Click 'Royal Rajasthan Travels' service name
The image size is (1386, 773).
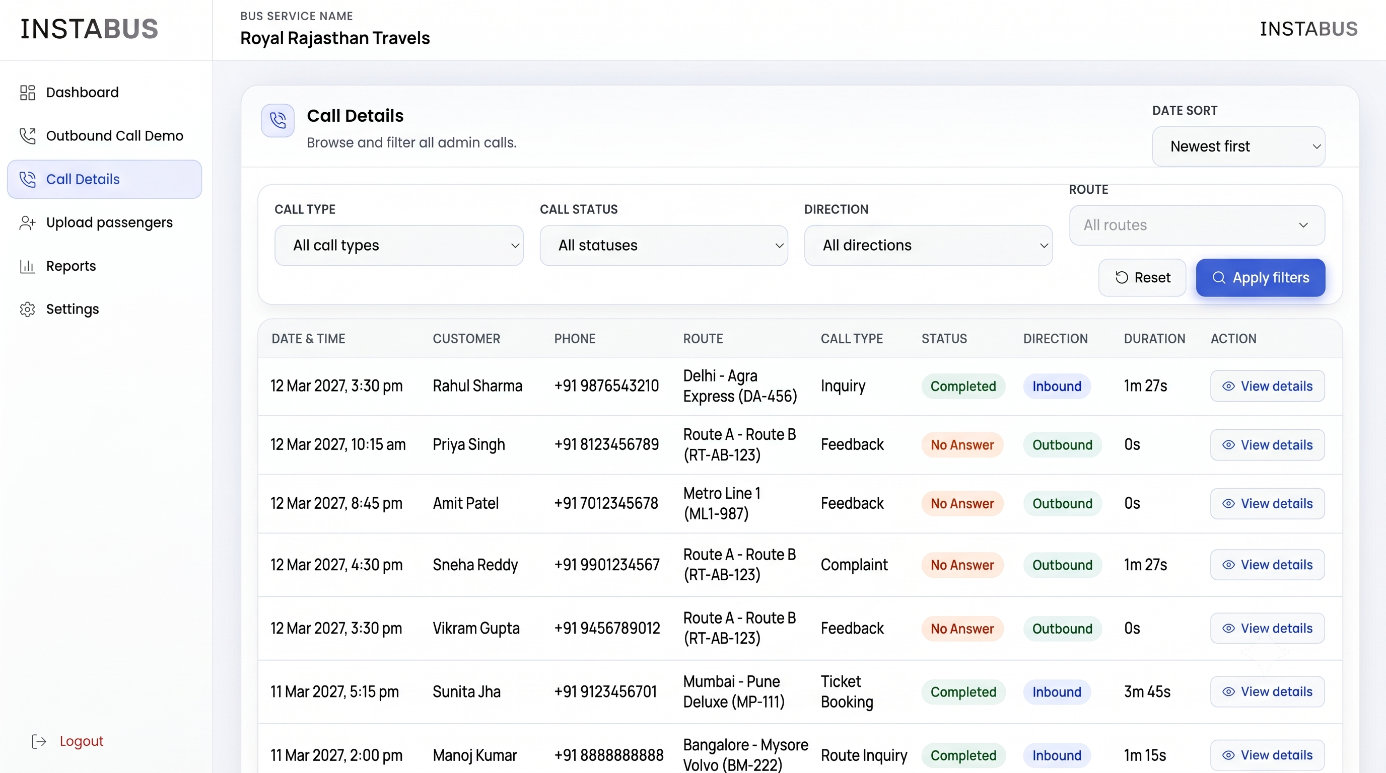334,38
